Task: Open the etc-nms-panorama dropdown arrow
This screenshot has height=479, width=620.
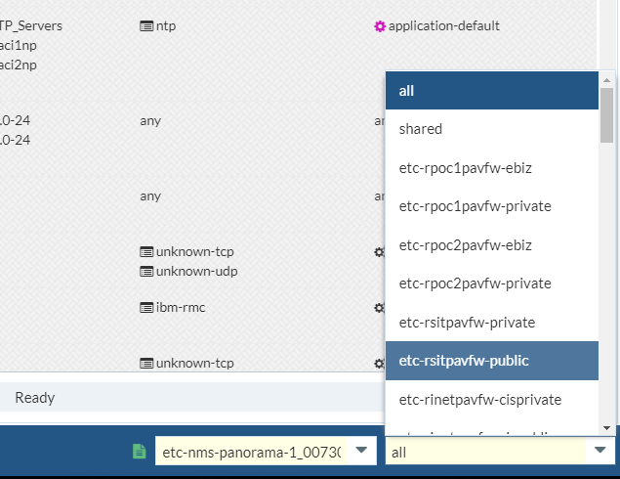Action: [x=362, y=451]
